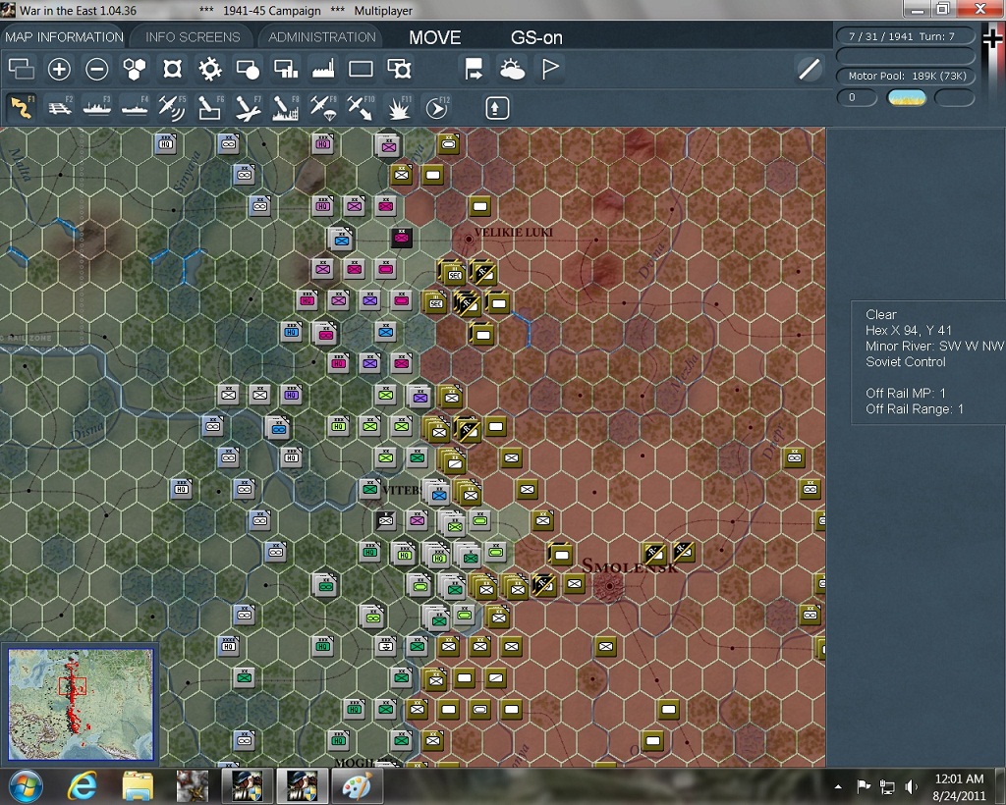Click the pennant flag icon
Image resolution: width=1006 pixels, height=805 pixels.
click(x=550, y=69)
